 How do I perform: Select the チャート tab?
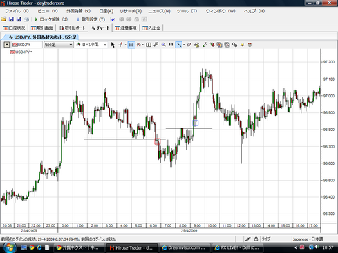(100, 28)
